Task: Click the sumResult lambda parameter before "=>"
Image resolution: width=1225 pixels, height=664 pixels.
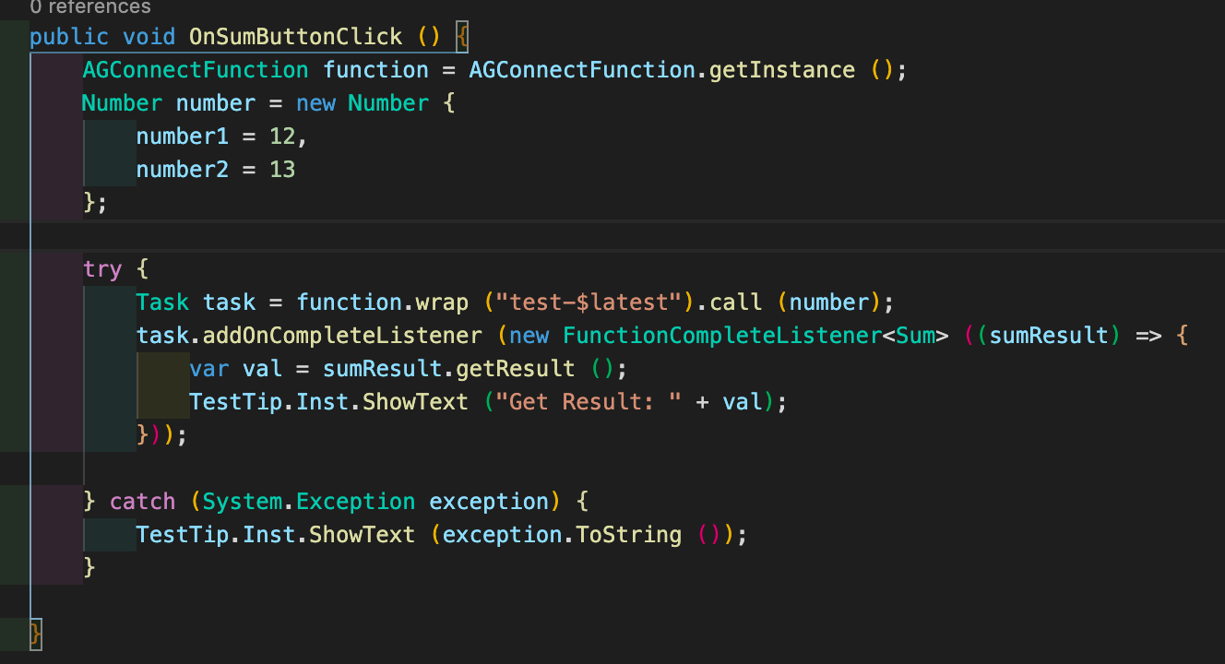Action: (x=1049, y=336)
